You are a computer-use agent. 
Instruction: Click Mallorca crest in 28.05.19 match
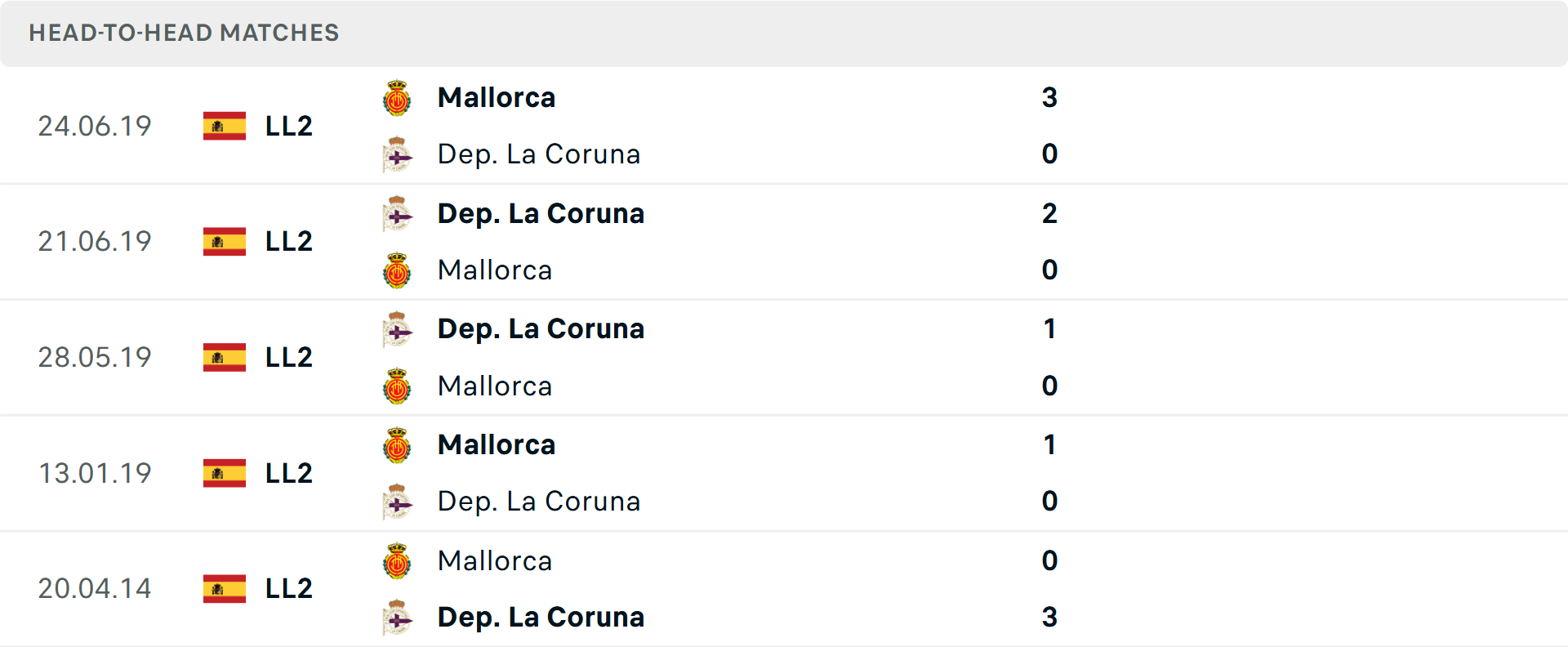pos(397,386)
